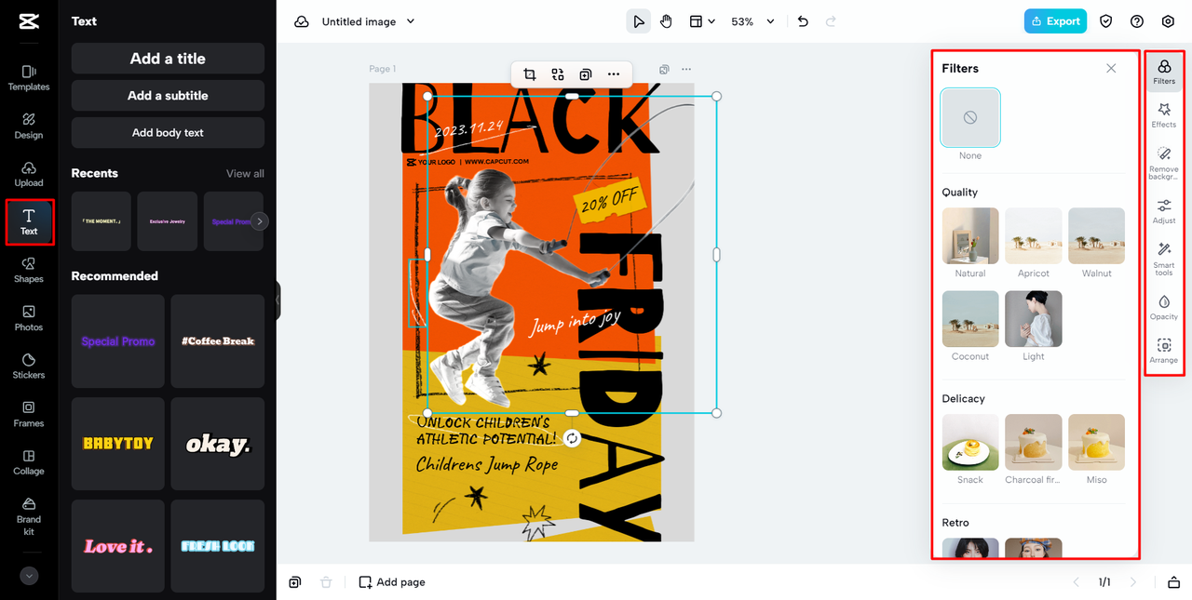Click the cloud save status icon

(x=302, y=21)
